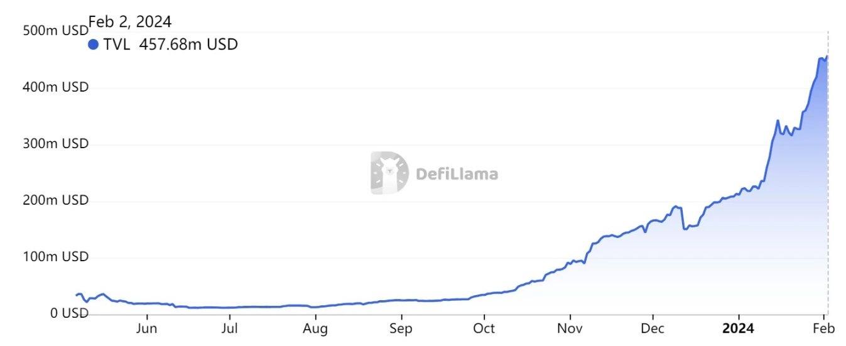
Task: Click the 100m USD y-axis label
Action: (x=56, y=257)
